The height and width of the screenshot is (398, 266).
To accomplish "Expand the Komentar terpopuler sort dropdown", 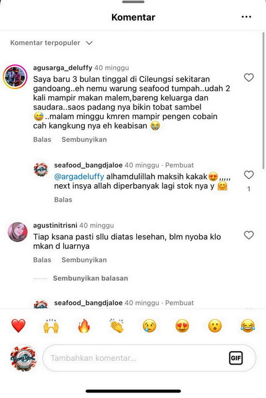I will click(x=51, y=43).
